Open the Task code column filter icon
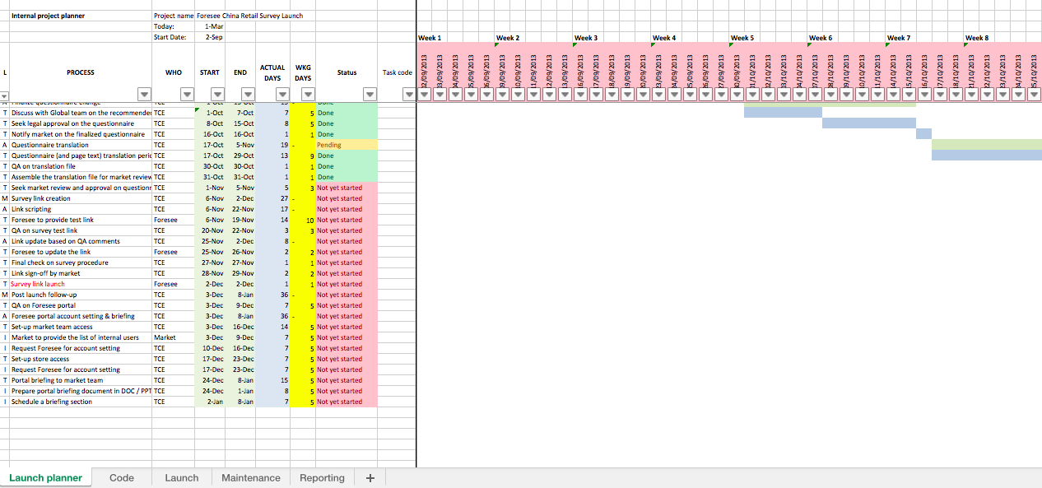This screenshot has width=1042, height=488. (x=409, y=94)
